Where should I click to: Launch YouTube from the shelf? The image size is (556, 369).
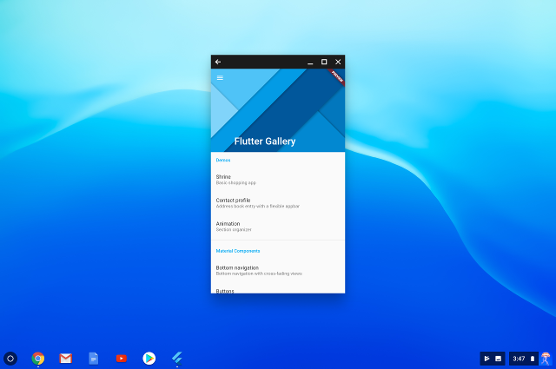(x=122, y=359)
